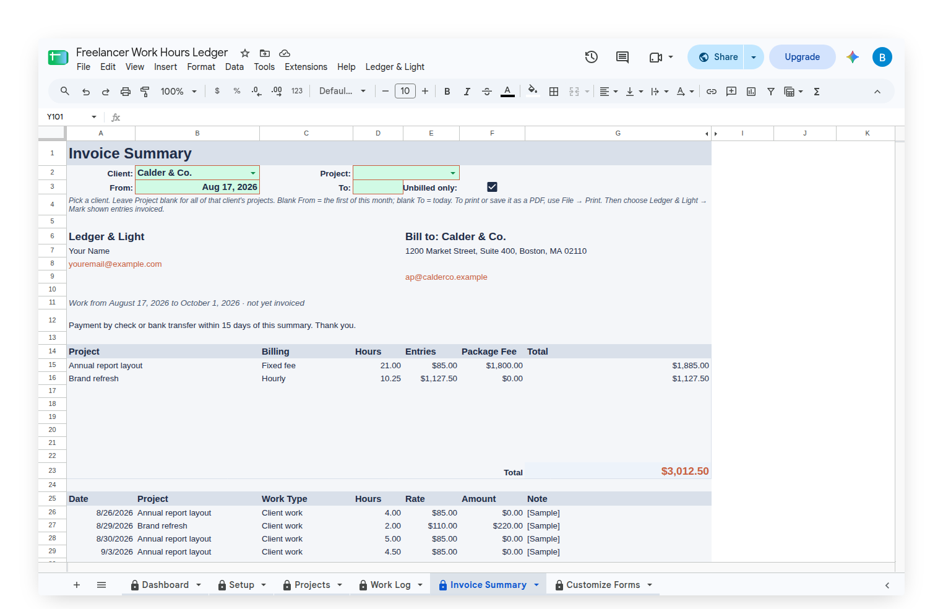Click the undo icon in toolbar
This screenshot has width=943, height=609.
coord(86,92)
